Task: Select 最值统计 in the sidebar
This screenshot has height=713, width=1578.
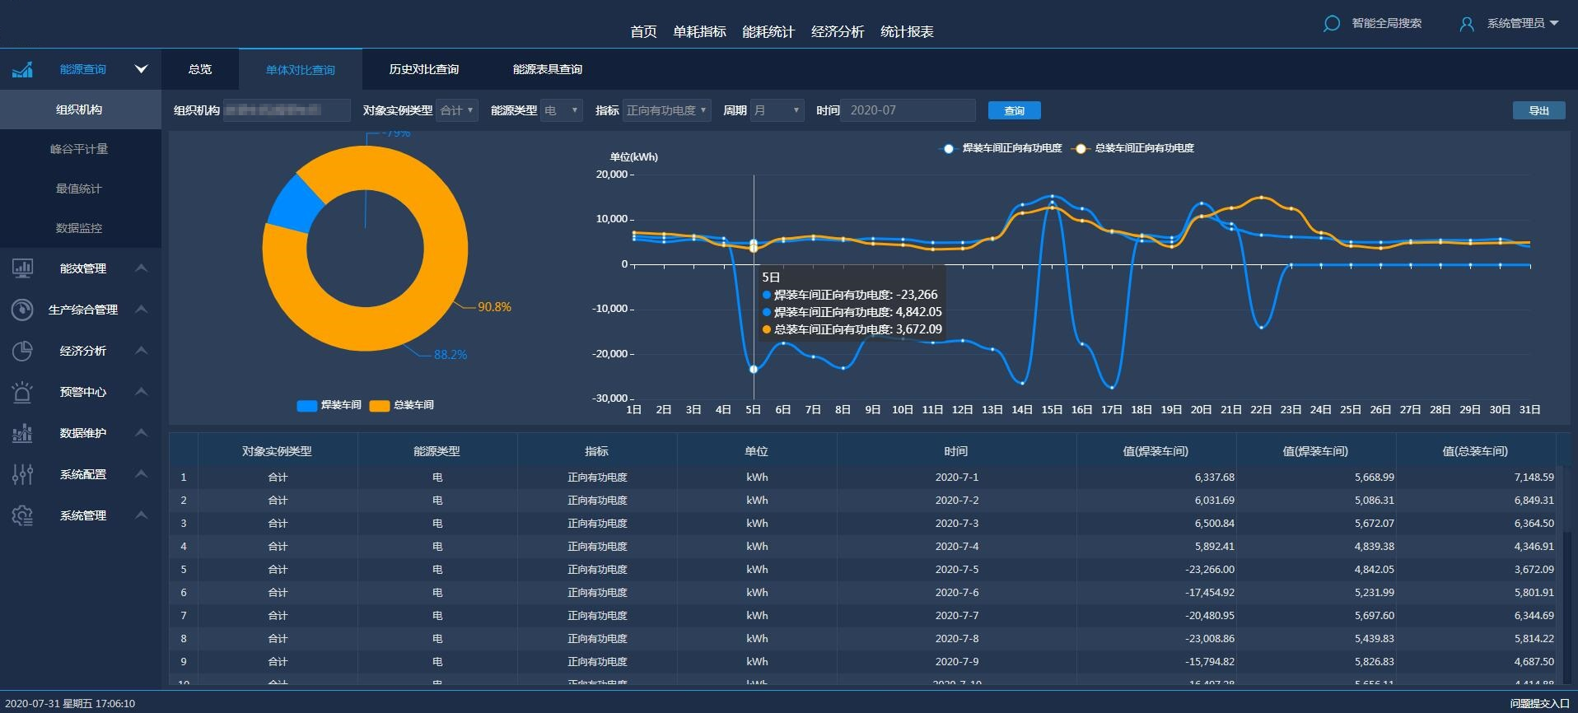Action: pyautogui.click(x=80, y=189)
